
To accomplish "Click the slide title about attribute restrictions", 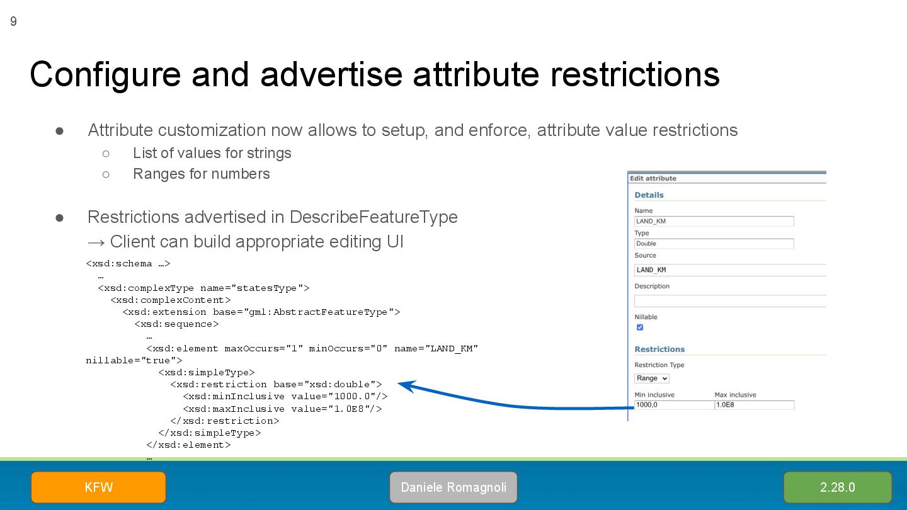I will click(x=375, y=74).
